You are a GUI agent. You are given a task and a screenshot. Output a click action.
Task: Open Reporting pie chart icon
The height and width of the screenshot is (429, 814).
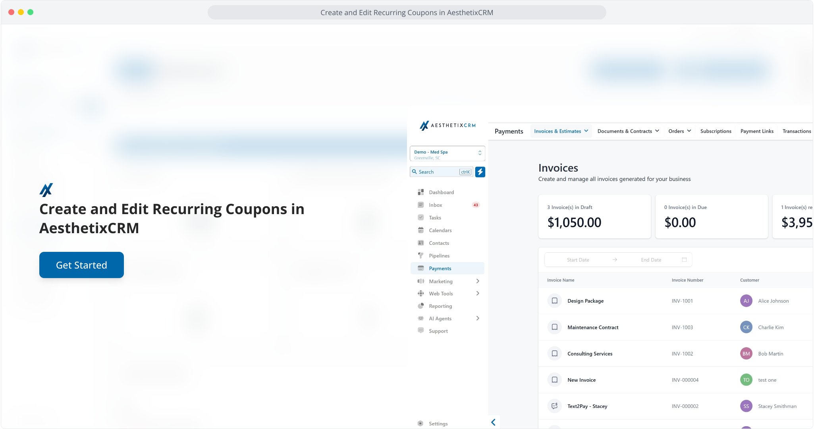pyautogui.click(x=421, y=306)
